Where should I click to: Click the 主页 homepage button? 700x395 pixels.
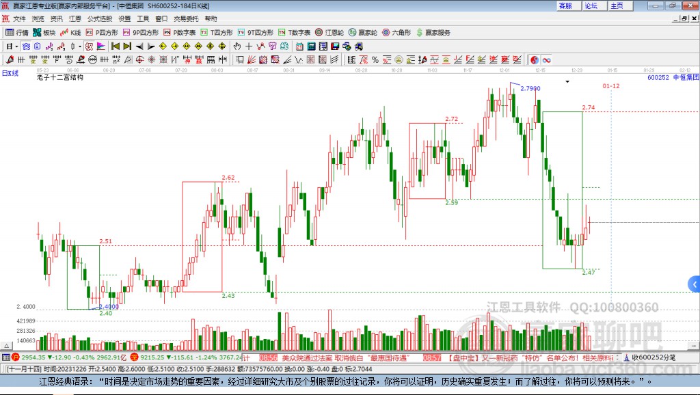click(620, 5)
